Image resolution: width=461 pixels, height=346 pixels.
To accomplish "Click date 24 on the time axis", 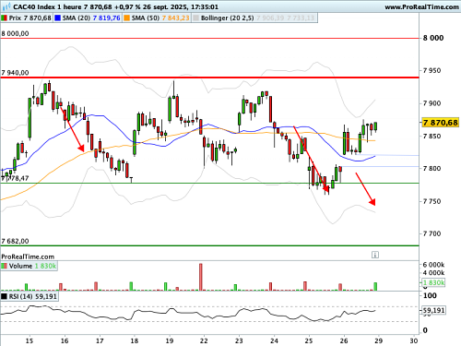I will tap(274, 340).
